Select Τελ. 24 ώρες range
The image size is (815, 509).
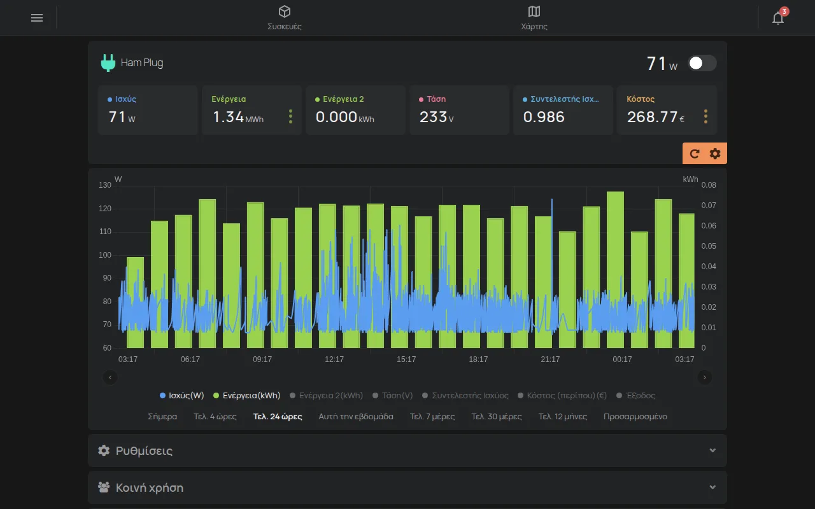(x=278, y=417)
